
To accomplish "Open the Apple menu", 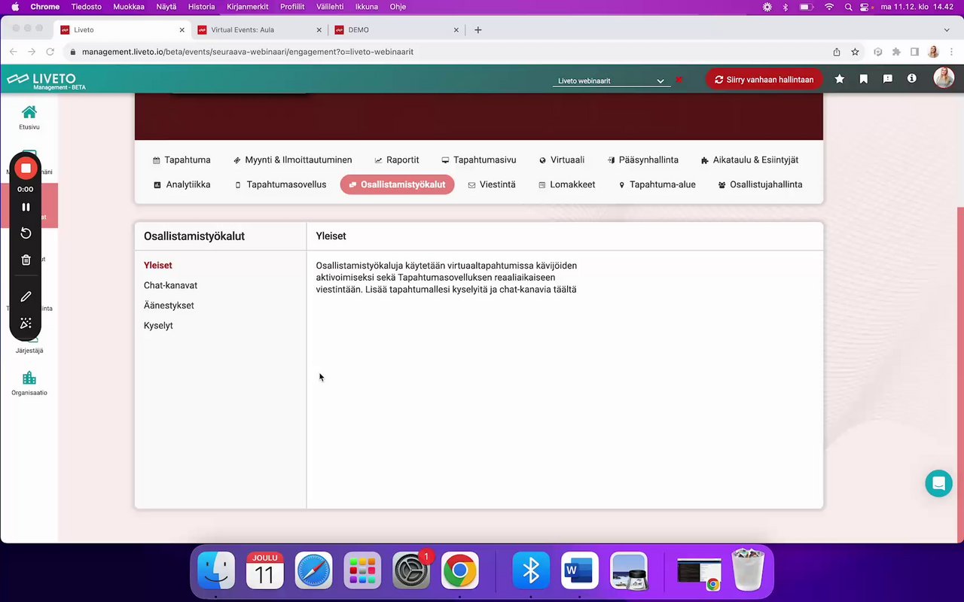I will coord(14,7).
